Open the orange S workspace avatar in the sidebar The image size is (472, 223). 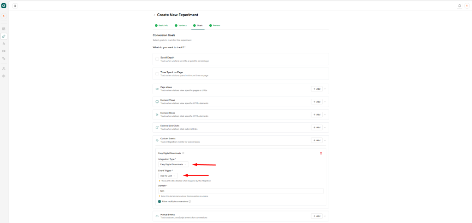(x=4, y=16)
